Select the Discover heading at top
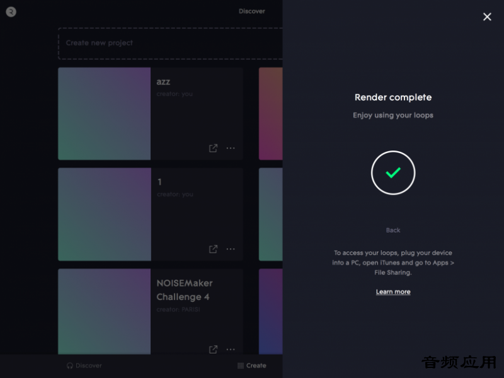This screenshot has height=378, width=504. click(x=251, y=11)
